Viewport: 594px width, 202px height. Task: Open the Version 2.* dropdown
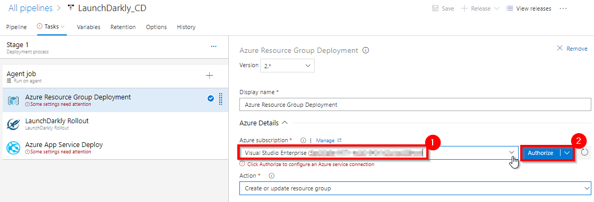point(287,66)
